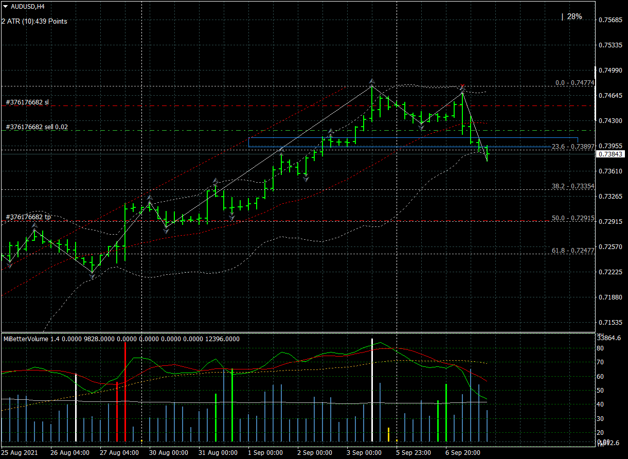Select the red fractal arrow at 6 Sep peak
Screen dimensions: 628x459
(x=462, y=86)
